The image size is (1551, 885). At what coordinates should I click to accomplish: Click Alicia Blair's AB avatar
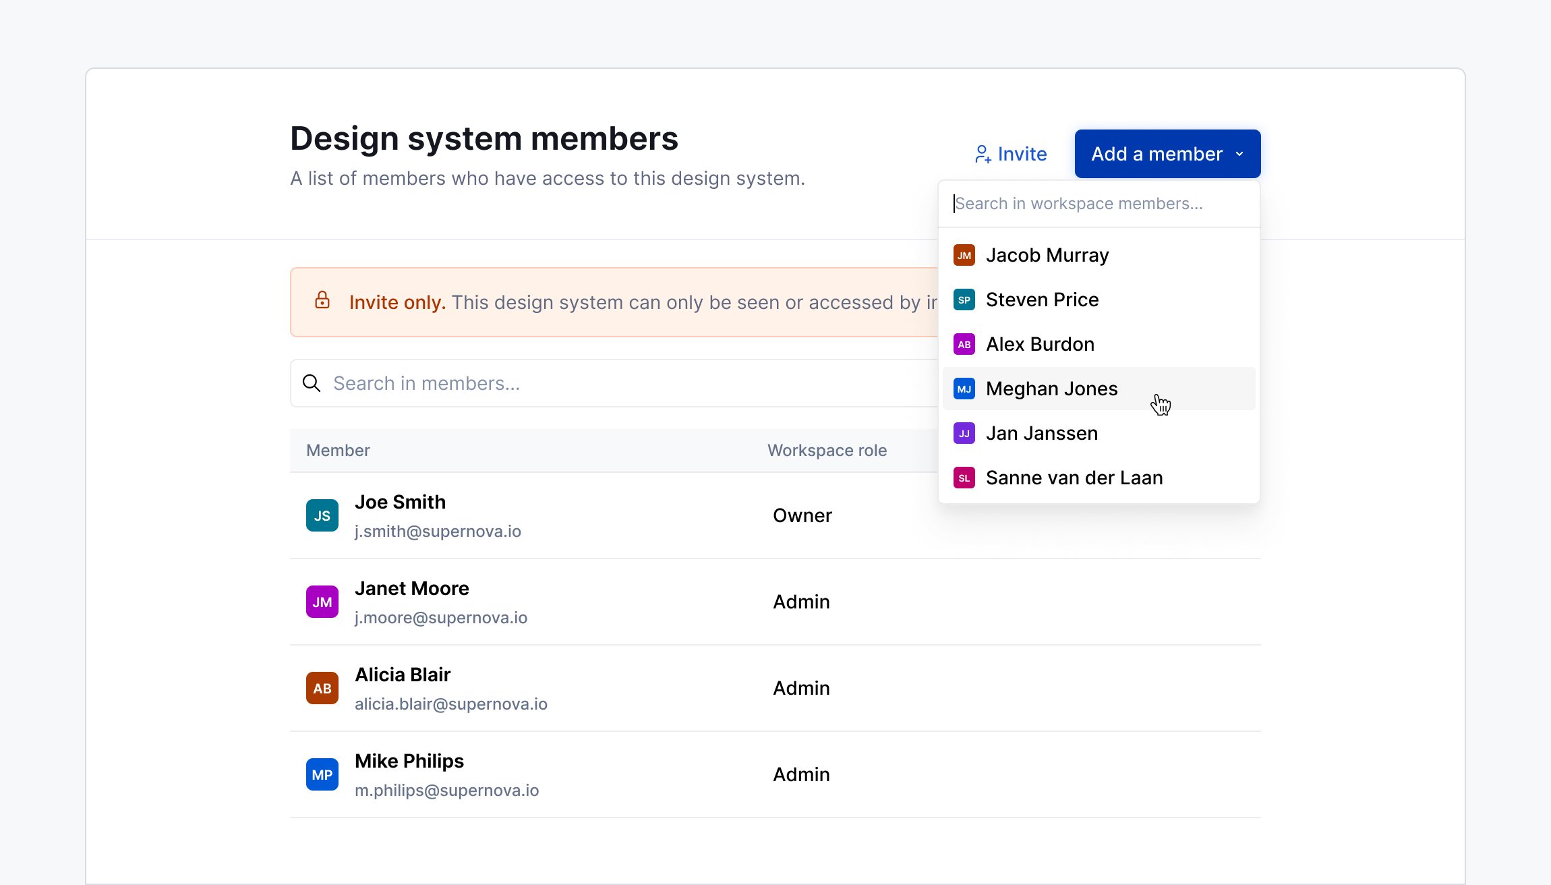click(322, 688)
